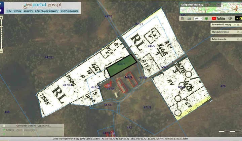Click the Wyszukiwanie panel title
Viewport: 242px width, 141px height.
coord(220,32)
